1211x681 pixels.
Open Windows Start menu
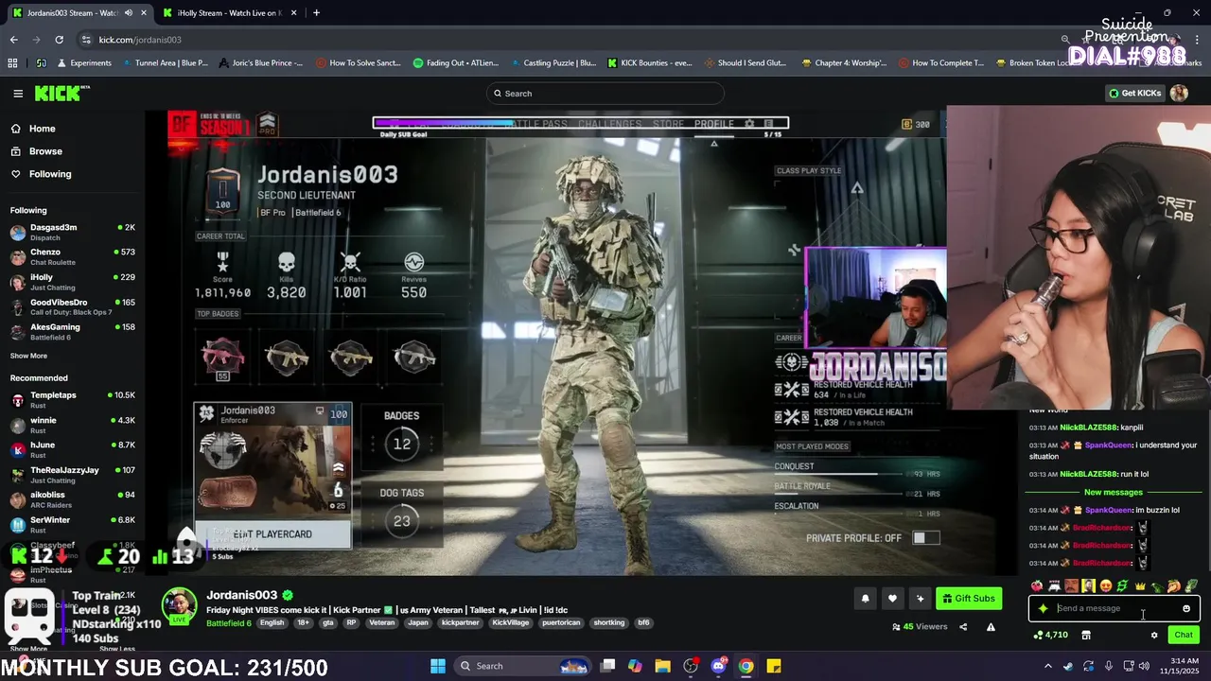coord(438,666)
